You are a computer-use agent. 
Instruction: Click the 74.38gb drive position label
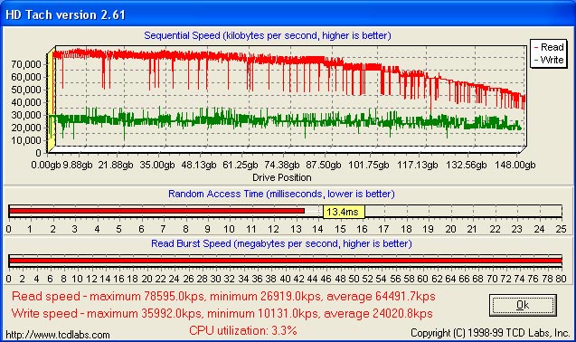point(282,165)
